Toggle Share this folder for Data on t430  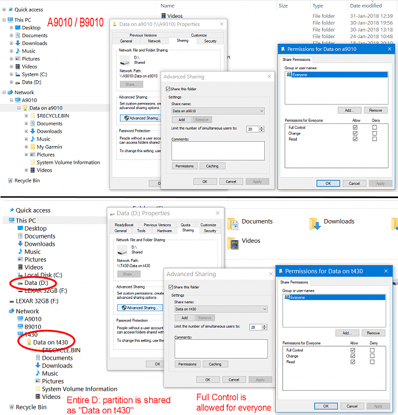171,287
